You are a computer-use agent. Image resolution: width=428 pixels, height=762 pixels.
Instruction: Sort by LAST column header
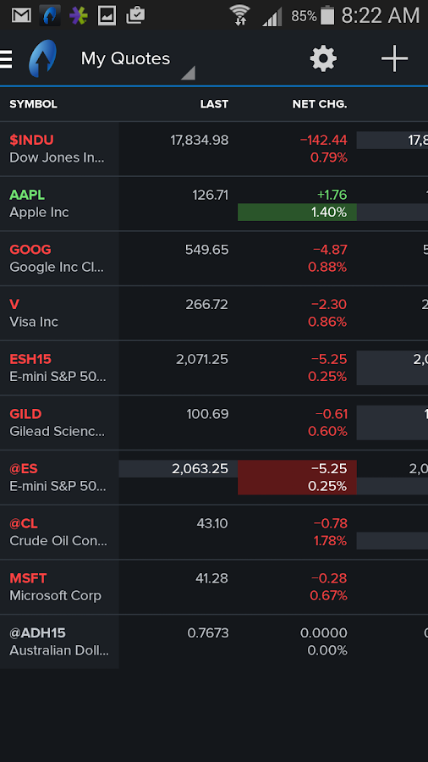click(214, 104)
